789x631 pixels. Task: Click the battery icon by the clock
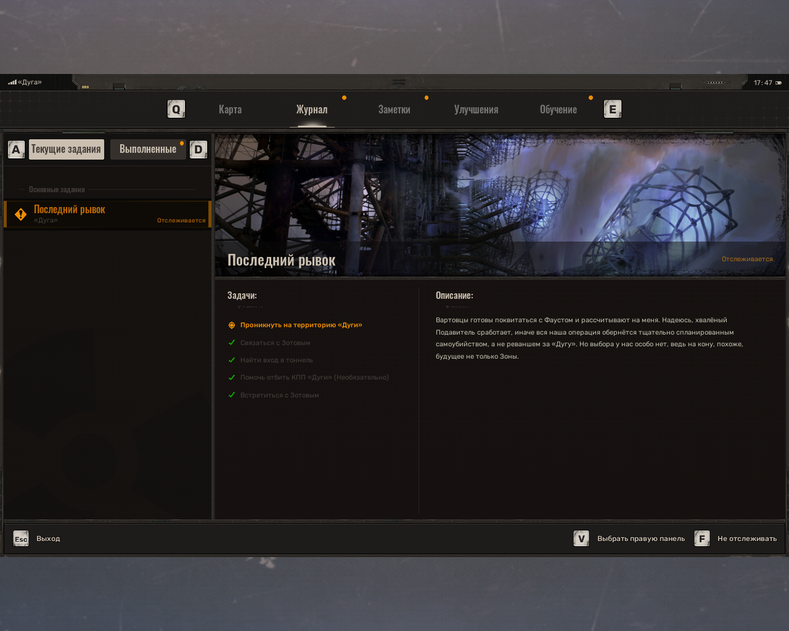779,83
